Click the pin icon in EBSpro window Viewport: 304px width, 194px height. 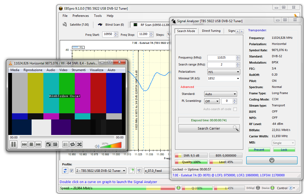[x=295, y=15]
